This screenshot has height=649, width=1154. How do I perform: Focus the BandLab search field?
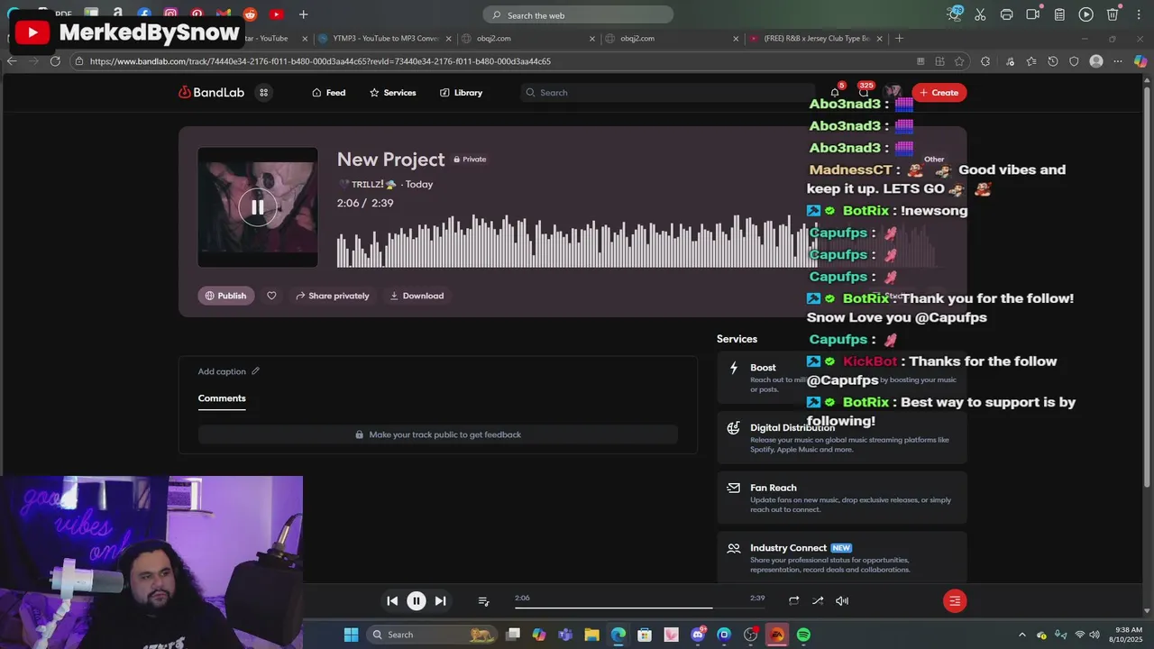[667, 93]
